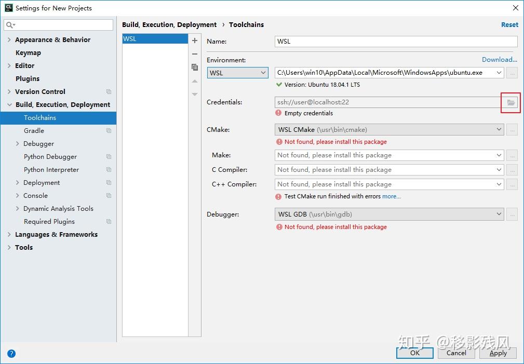Image resolution: width=524 pixels, height=364 pixels.
Task: Open the WSL environment type dropdown
Action: click(x=238, y=73)
